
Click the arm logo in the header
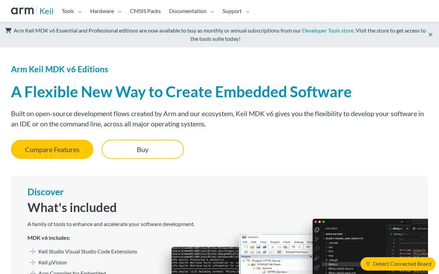(22, 11)
